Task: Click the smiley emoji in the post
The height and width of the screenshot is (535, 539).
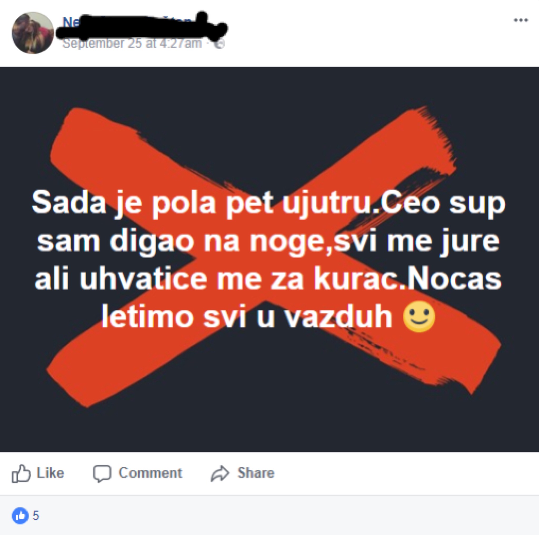Action: [419, 317]
